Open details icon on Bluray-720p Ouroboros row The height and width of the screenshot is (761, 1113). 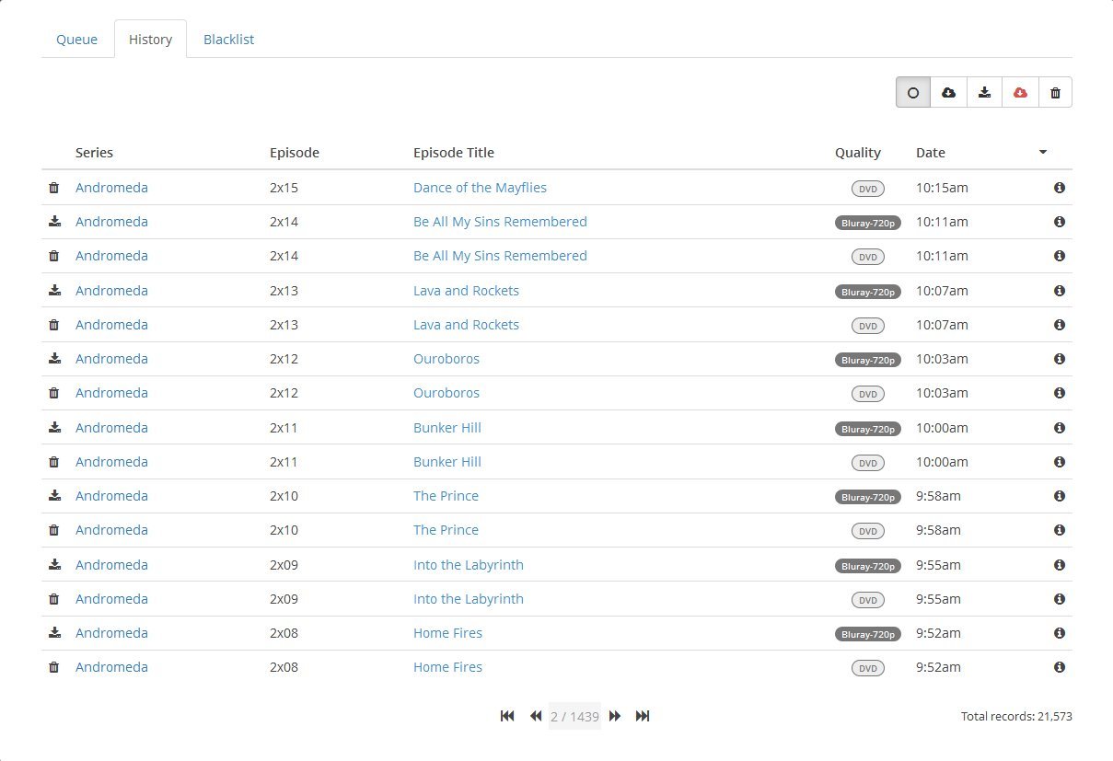(x=1059, y=359)
